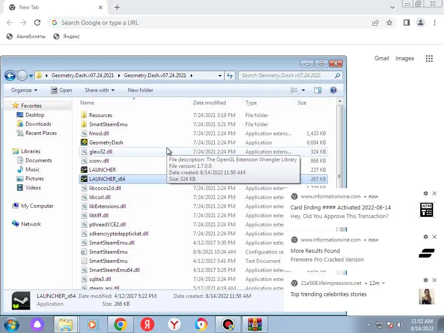444x333 pixels.
Task: Click New folder button
Action: click(x=140, y=90)
